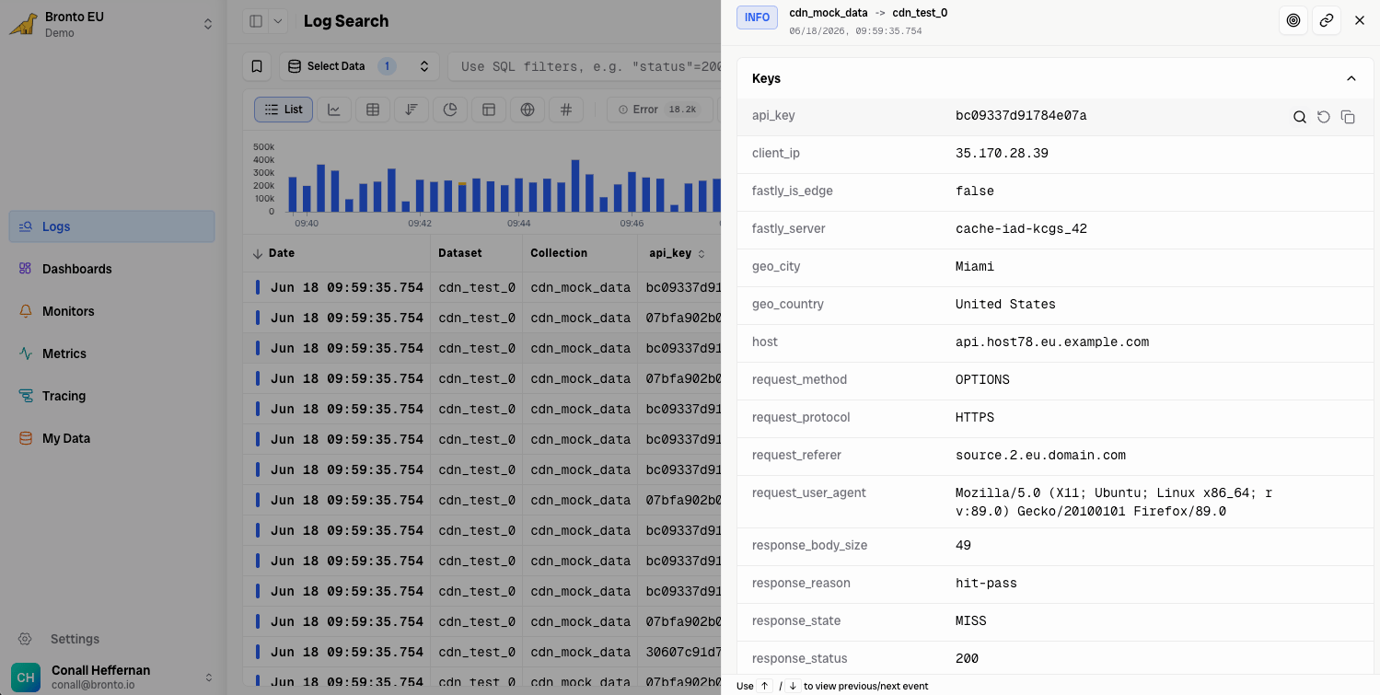
Task: Switch to globe map view
Action: click(528, 110)
